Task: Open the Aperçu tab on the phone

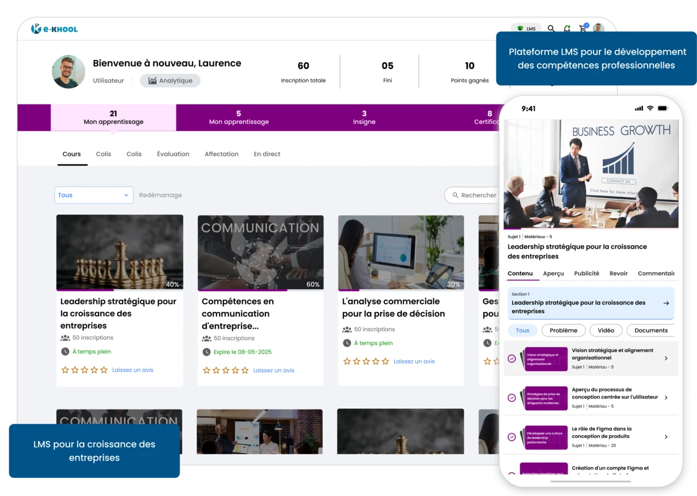Action: coord(553,273)
